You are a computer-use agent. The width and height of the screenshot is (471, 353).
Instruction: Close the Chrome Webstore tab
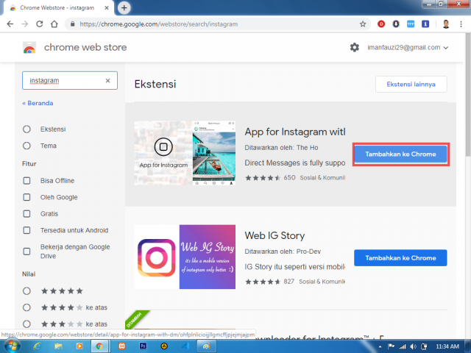click(106, 8)
